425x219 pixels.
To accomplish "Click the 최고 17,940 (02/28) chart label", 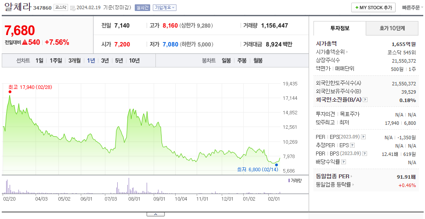I will click(30, 87).
